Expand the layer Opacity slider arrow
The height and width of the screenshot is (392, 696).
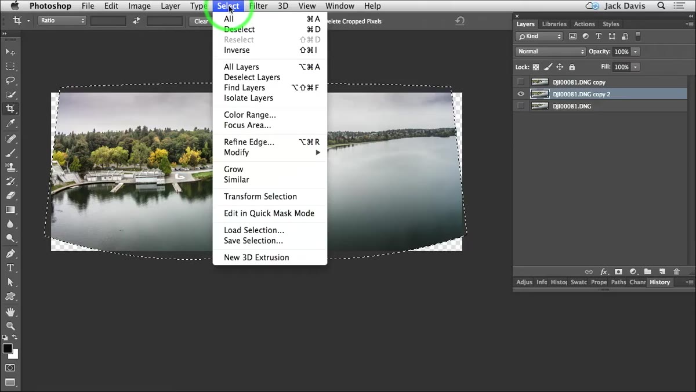(636, 52)
